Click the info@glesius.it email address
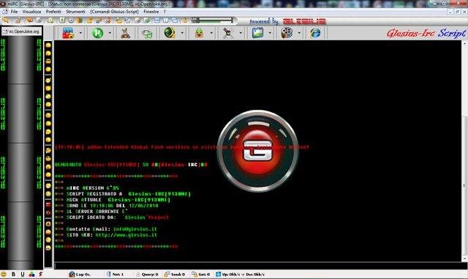This screenshot has width=468, height=279. pyautogui.click(x=135, y=229)
